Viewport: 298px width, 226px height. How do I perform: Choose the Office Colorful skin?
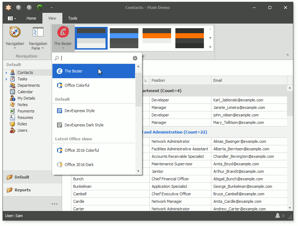pyautogui.click(x=94, y=85)
